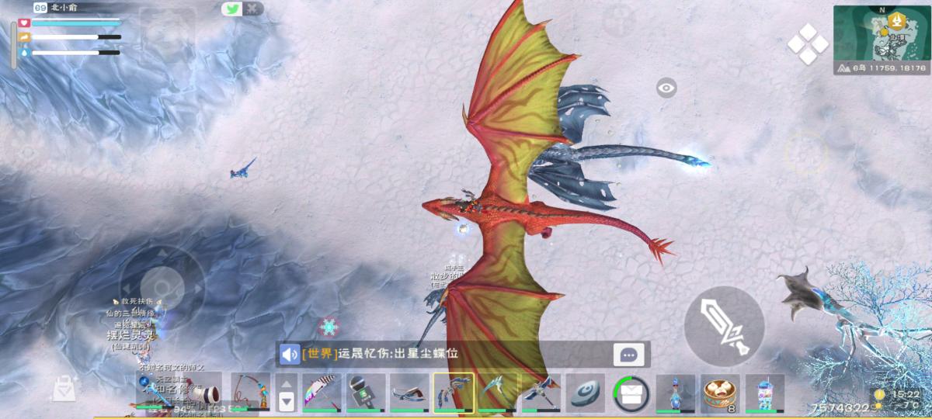Tap the 15:22 clock display
The image size is (932, 419).
point(906,395)
